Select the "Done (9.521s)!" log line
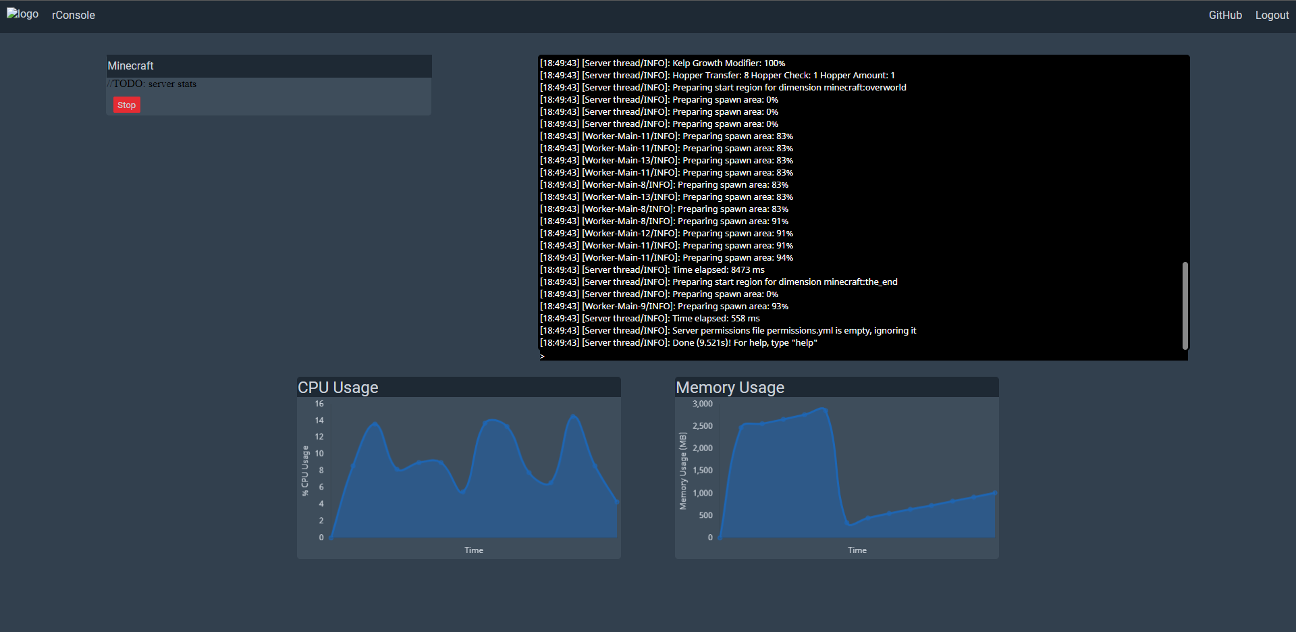The image size is (1296, 632). click(x=678, y=343)
